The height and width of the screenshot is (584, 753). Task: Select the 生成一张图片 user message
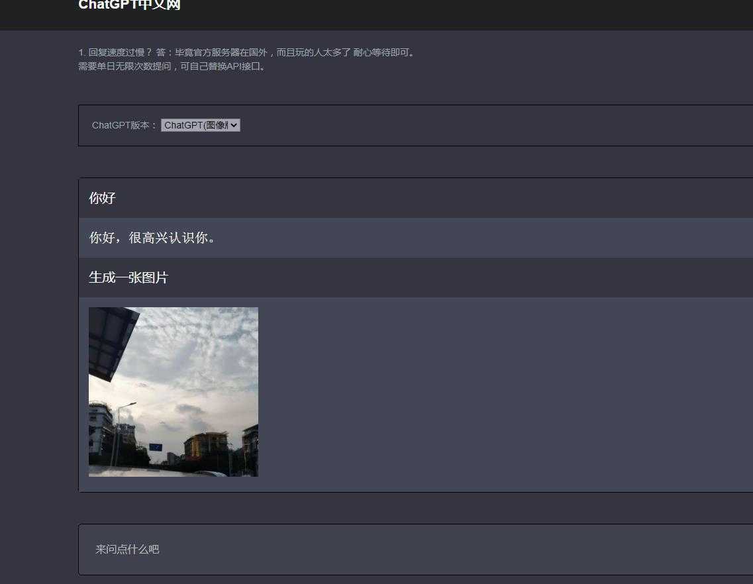(x=128, y=277)
